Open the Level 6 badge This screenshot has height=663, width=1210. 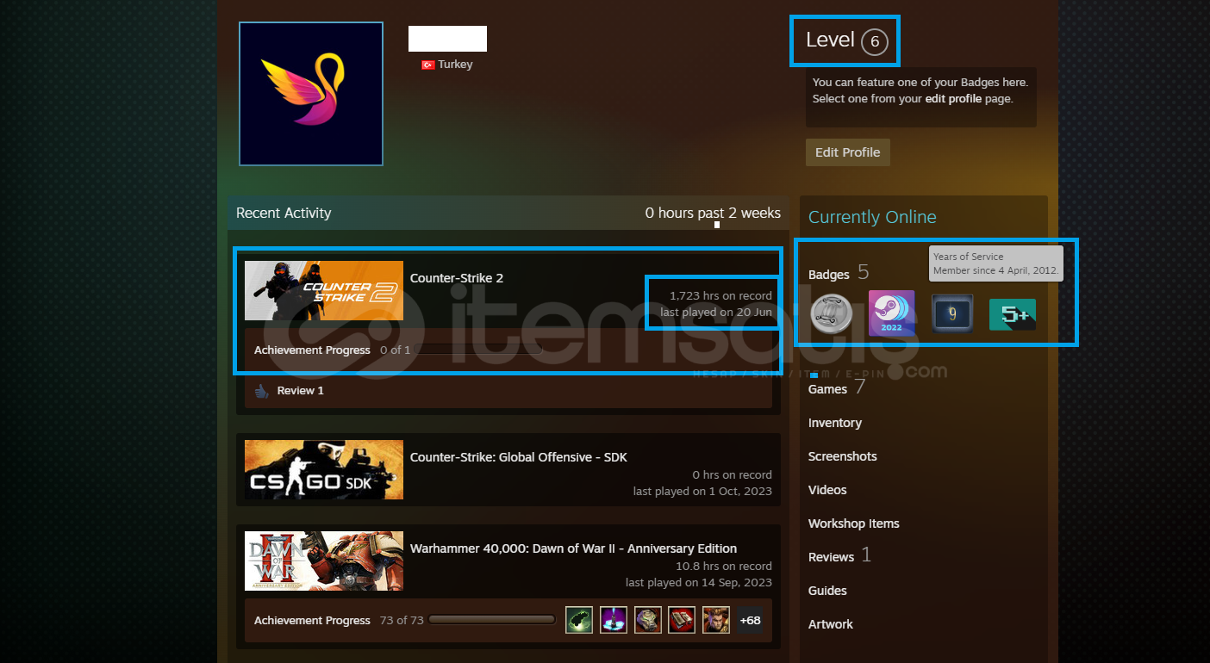click(874, 41)
